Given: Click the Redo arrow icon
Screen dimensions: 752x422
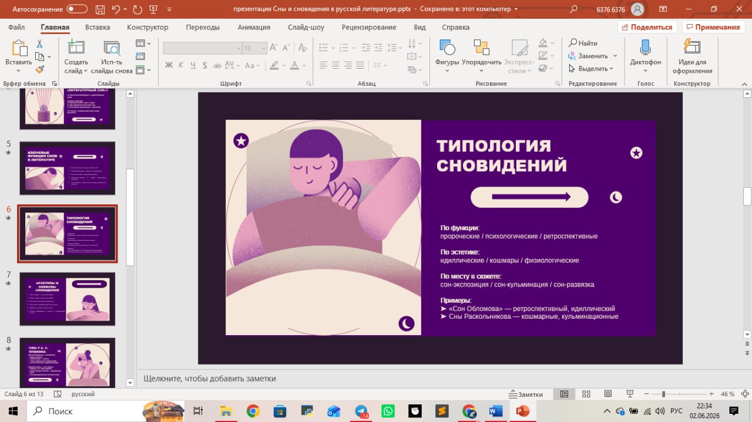Looking at the screenshot, I should pos(137,9).
